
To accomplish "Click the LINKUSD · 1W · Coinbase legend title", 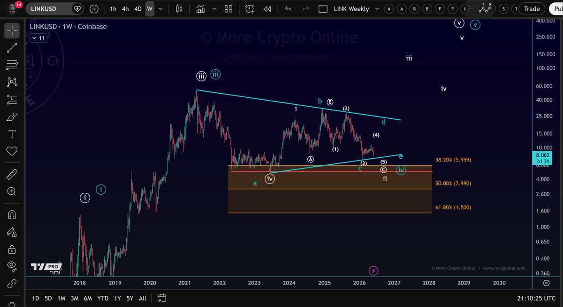I will click(x=68, y=27).
